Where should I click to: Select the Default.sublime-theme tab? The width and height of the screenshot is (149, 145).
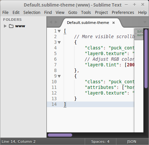(x=88, y=23)
